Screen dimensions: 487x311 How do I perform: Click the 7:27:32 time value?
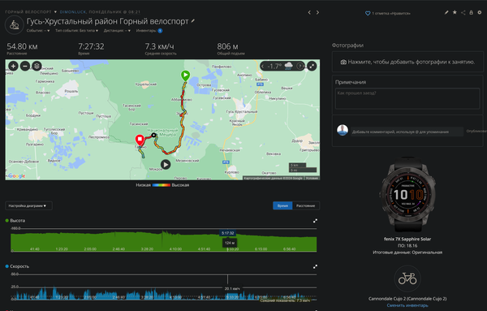tap(91, 46)
